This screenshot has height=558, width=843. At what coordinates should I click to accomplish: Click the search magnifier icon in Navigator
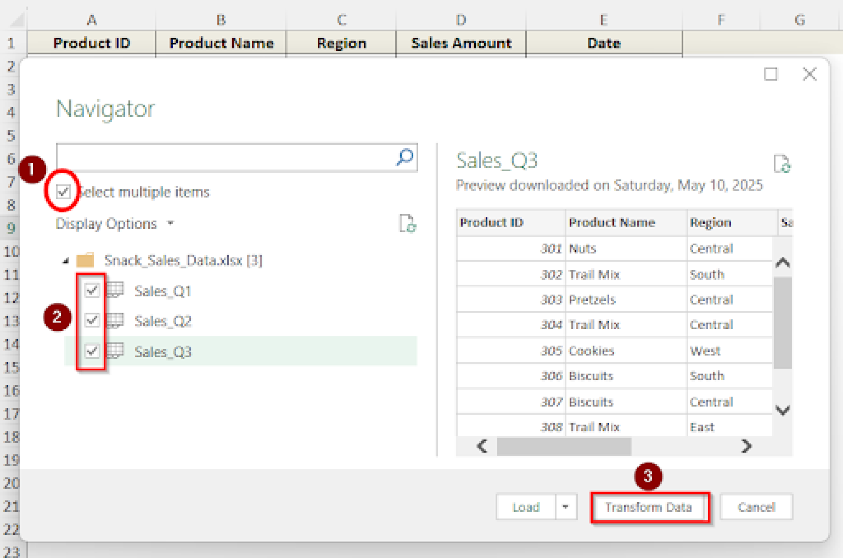point(404,158)
